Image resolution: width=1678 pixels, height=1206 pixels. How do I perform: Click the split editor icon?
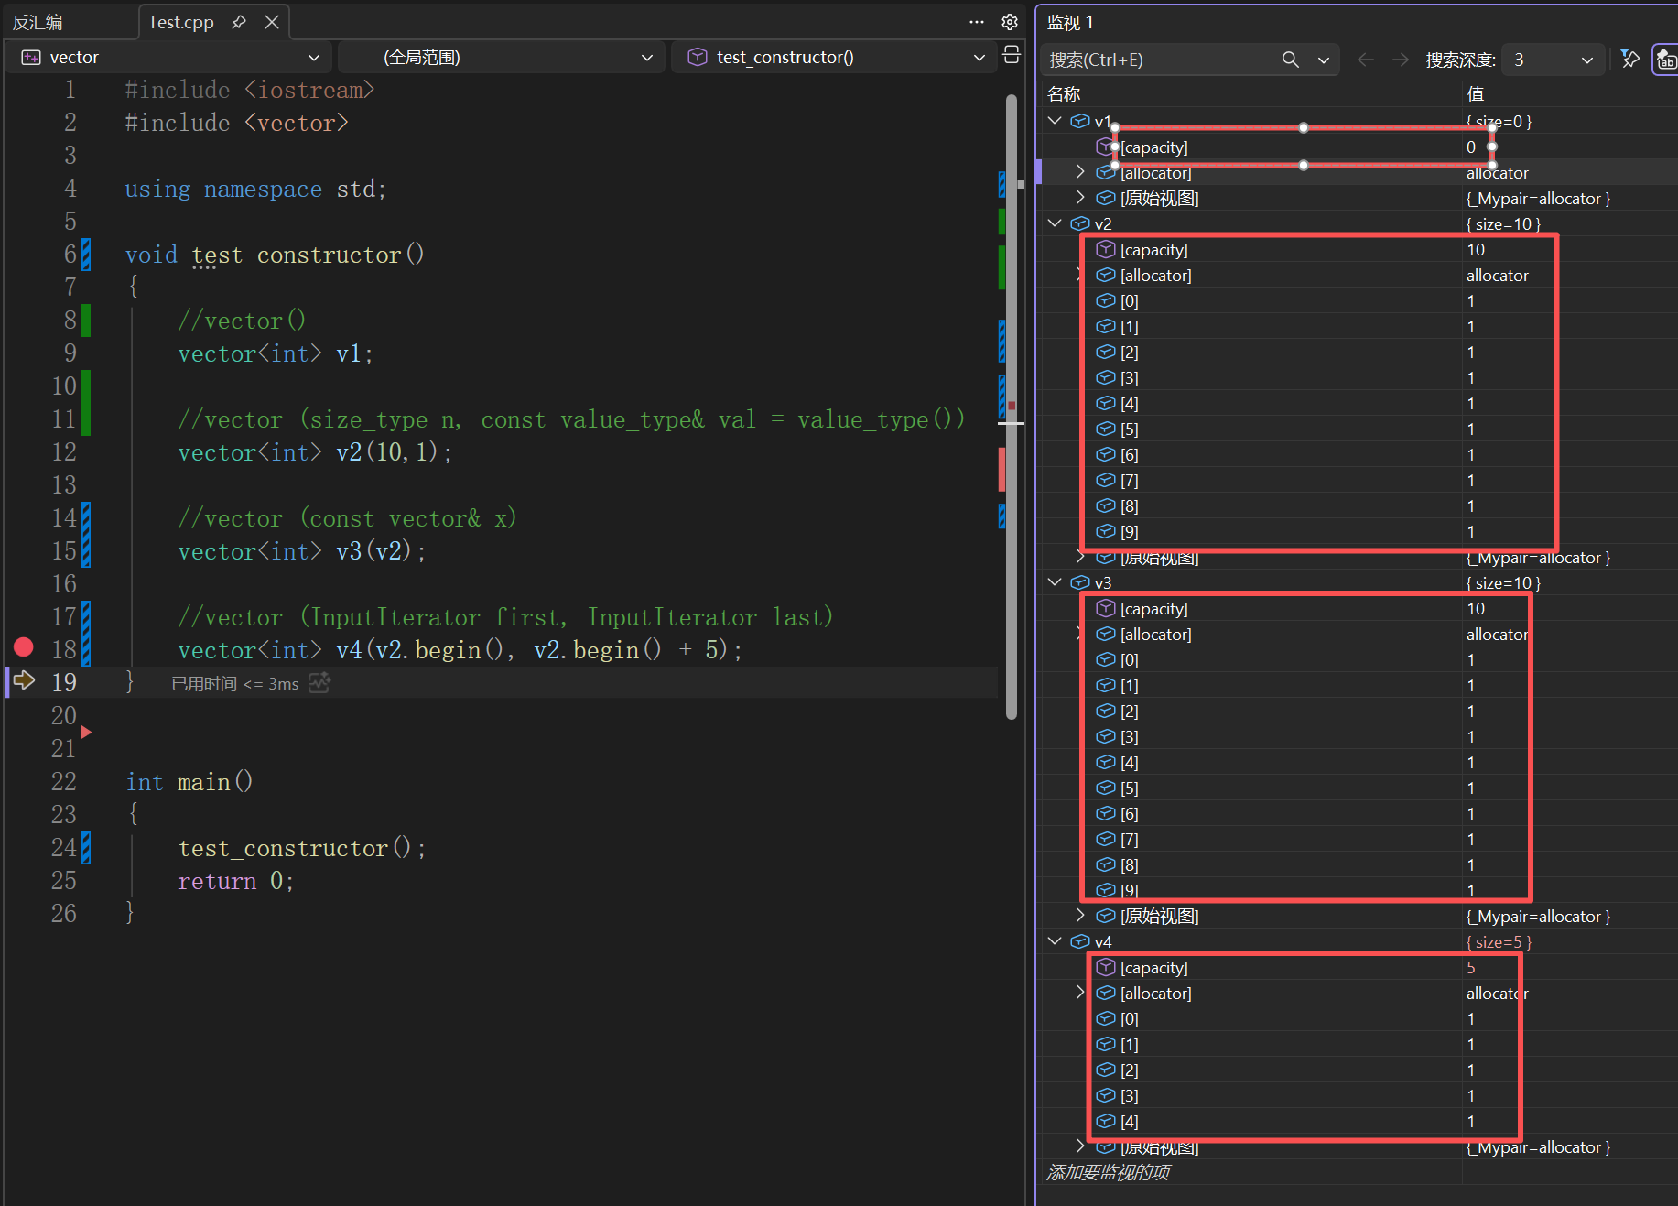point(1012,55)
